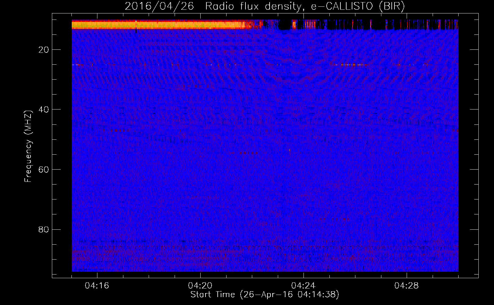Screen dimensions: 494x305
Task: Click the 60 MHz frequency tick label
Action: coord(44,170)
